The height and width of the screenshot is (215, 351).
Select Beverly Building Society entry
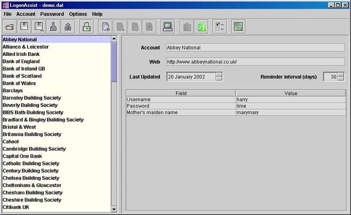pos(56,105)
